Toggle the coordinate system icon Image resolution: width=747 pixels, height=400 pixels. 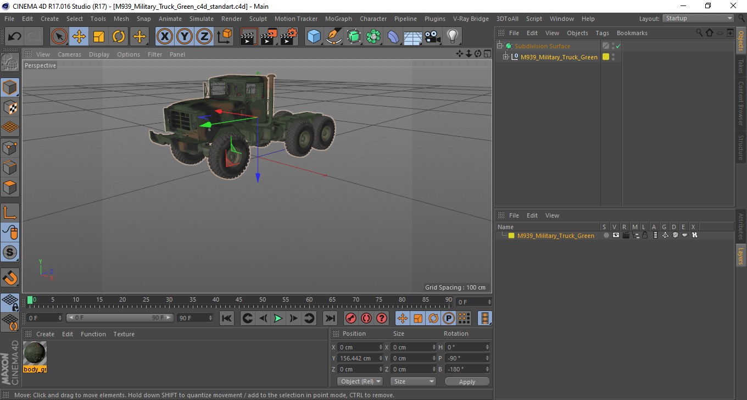(x=224, y=37)
